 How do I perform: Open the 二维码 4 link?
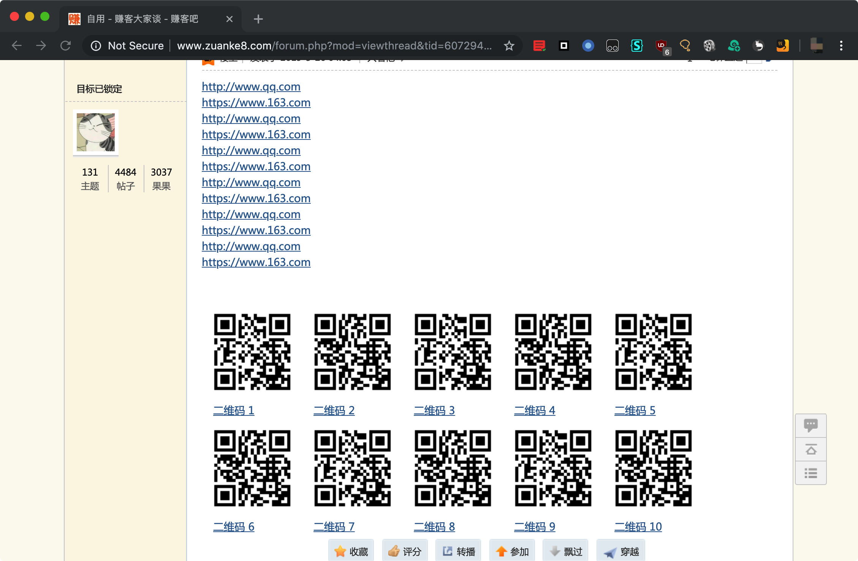tap(535, 410)
